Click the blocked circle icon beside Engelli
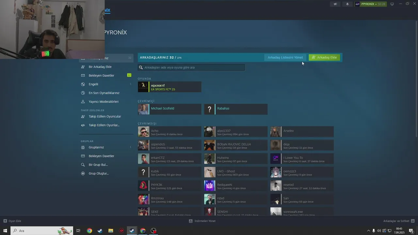The height and width of the screenshot is (235, 418). point(83,84)
